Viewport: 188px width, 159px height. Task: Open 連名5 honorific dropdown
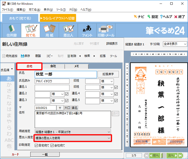pyautogui.click(x=107, y=101)
